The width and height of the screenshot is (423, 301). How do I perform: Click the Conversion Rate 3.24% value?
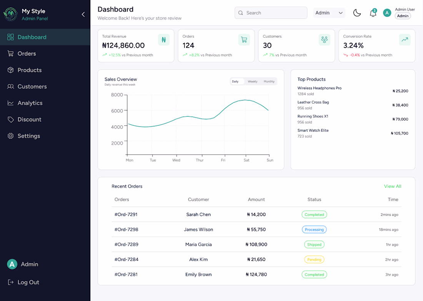tap(353, 45)
